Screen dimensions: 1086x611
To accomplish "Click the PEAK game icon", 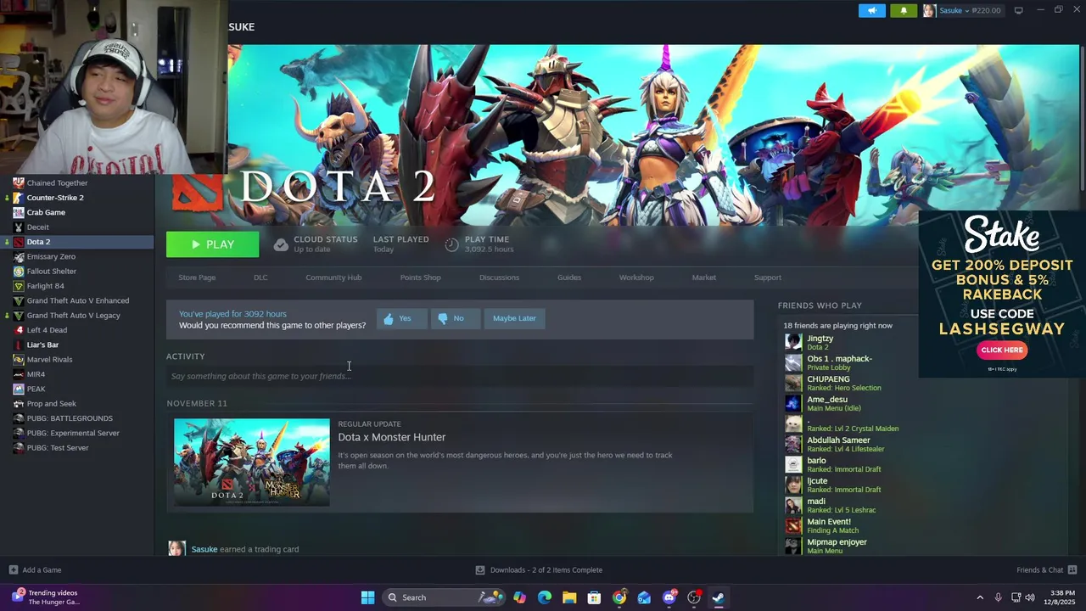I will point(19,389).
